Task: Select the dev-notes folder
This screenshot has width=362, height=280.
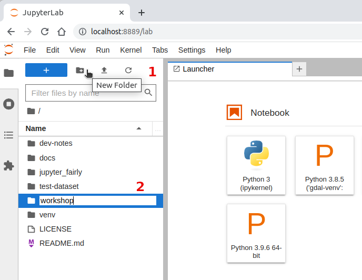Action: pos(91,143)
